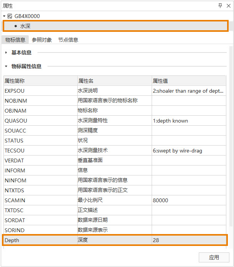This screenshot has height=267, width=234.
Task: Click the empty OBJNAM value cell
Action: (x=188, y=111)
